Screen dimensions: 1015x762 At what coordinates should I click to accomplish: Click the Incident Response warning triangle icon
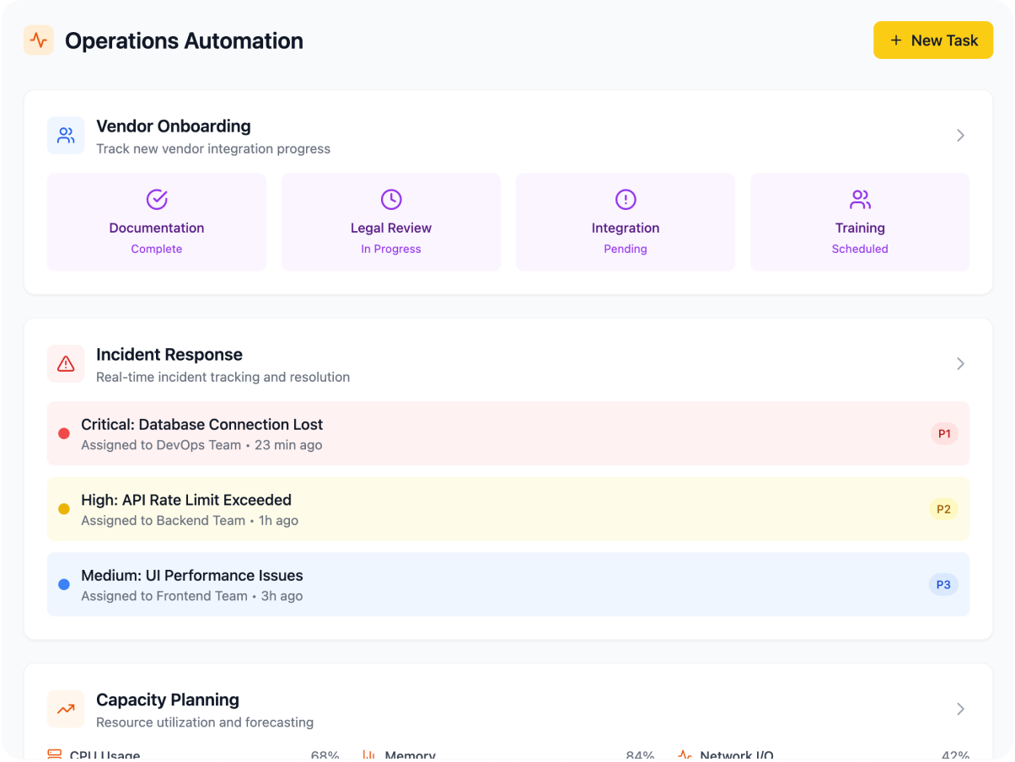tap(66, 364)
